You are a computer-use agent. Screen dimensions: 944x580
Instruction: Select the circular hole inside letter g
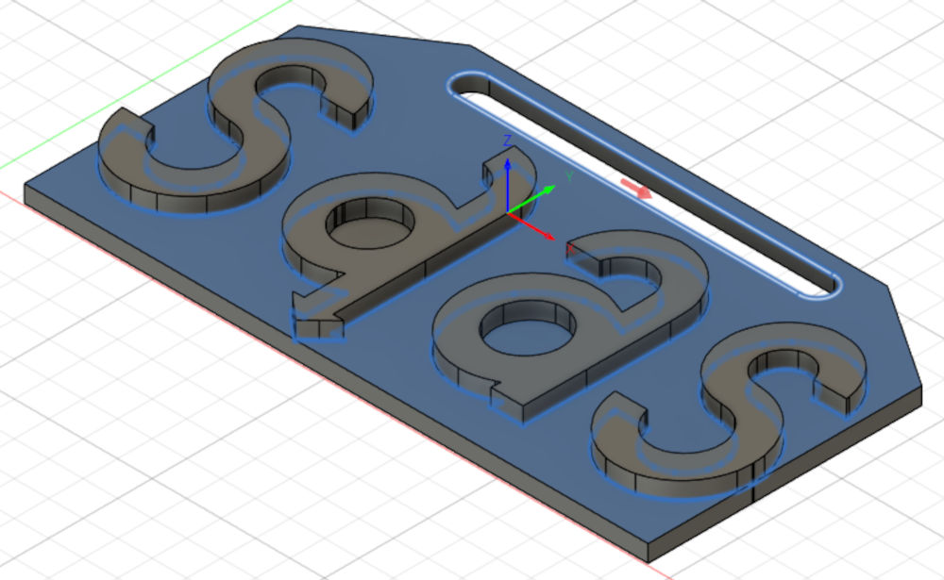tap(370, 222)
